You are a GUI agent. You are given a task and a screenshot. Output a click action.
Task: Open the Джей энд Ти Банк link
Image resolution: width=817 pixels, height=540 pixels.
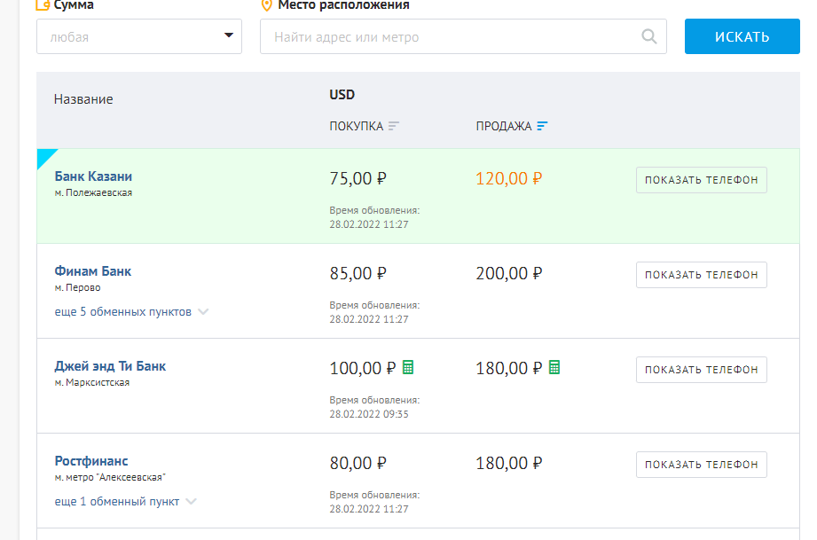click(110, 366)
